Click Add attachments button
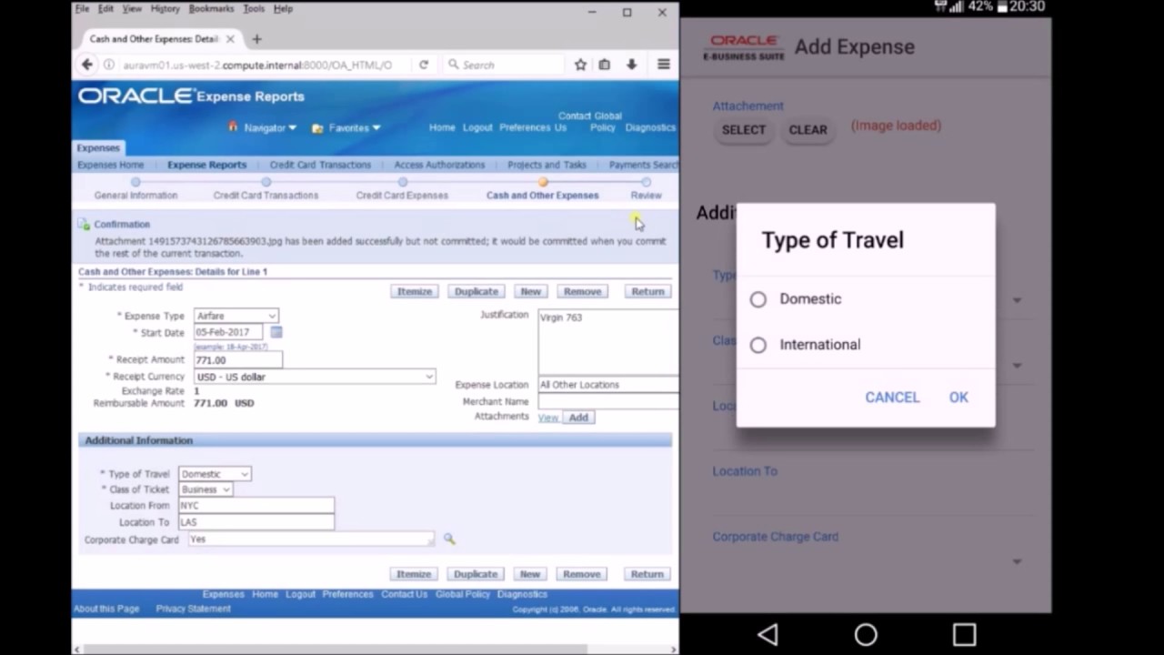Image resolution: width=1164 pixels, height=655 pixels. click(578, 418)
